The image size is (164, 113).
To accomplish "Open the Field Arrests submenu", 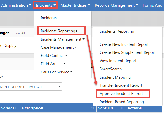I will click(53, 64).
